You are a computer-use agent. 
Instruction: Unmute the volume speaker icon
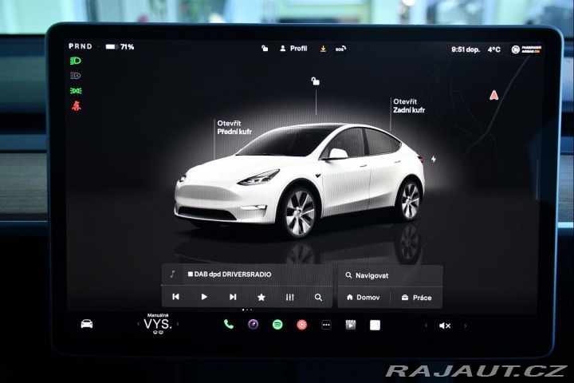445,326
